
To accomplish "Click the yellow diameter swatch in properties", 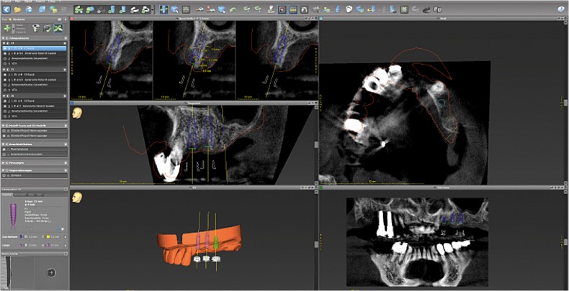I will (48, 236).
